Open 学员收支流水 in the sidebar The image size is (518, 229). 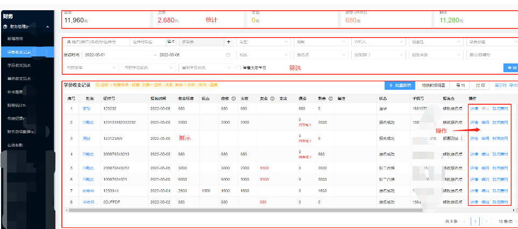coord(19,66)
